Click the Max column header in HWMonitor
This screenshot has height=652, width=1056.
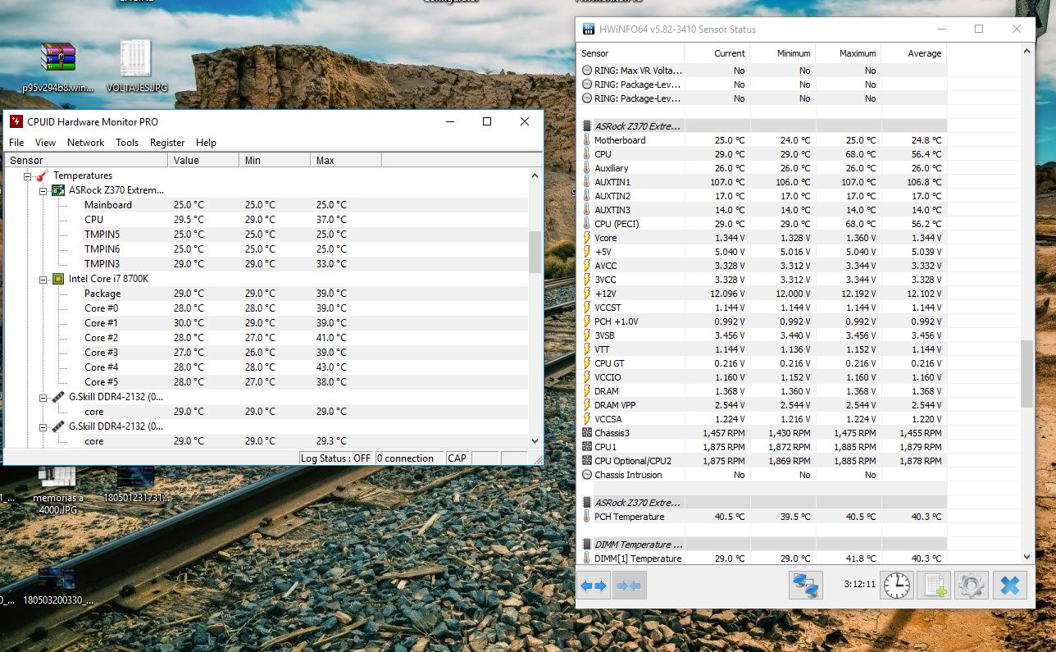point(346,160)
